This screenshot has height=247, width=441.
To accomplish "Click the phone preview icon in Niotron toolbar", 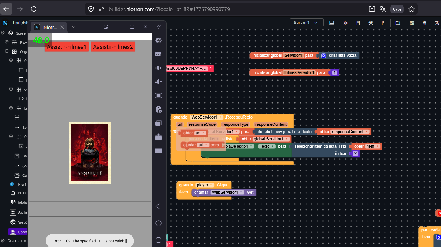I will click(x=358, y=23).
